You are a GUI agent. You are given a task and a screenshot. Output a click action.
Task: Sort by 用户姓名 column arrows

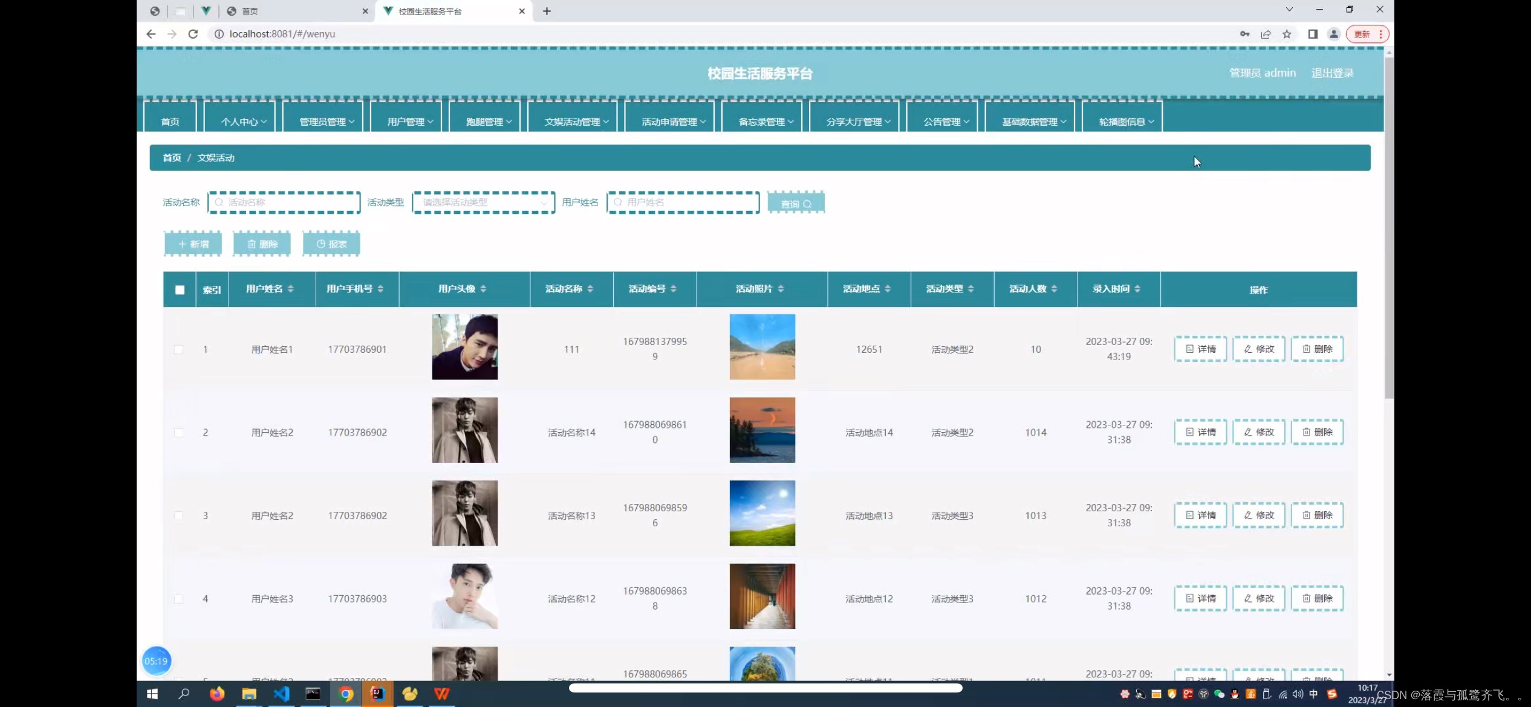coord(291,289)
